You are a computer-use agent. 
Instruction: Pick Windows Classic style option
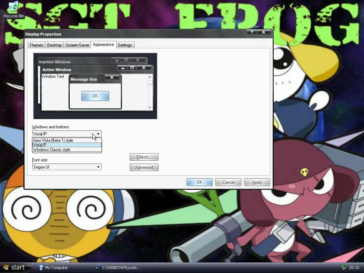pos(67,150)
